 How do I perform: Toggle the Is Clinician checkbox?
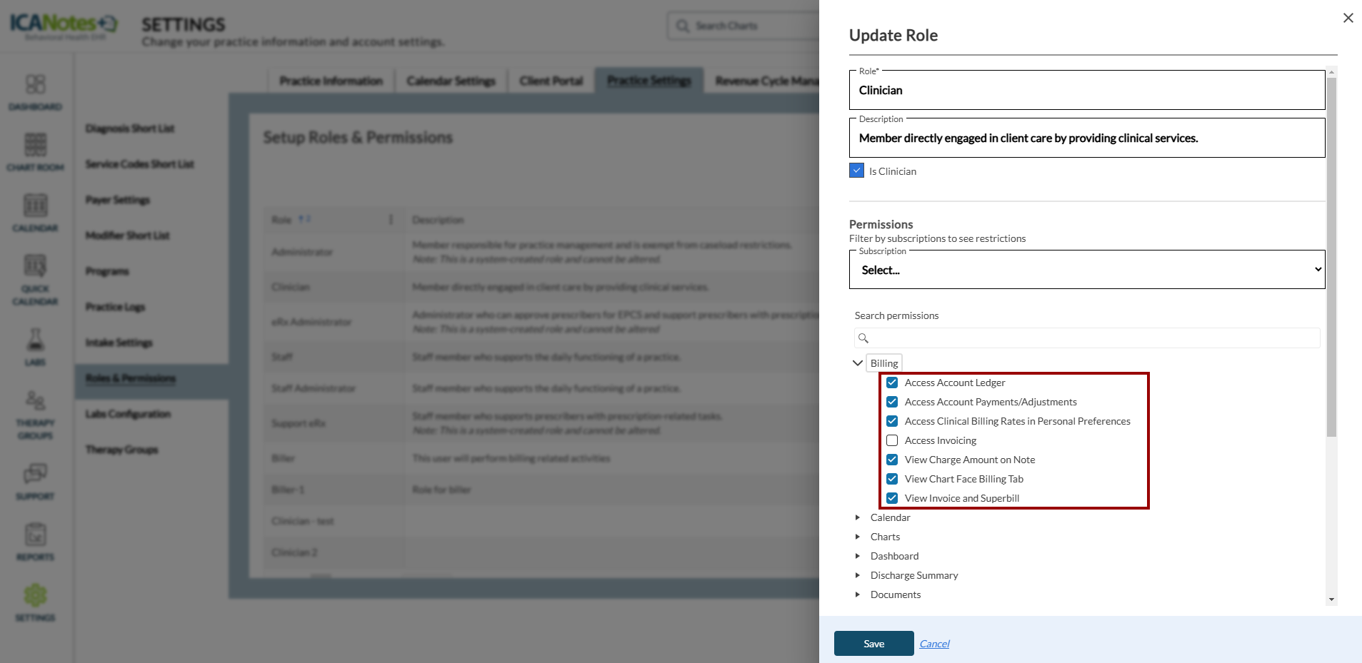point(856,171)
